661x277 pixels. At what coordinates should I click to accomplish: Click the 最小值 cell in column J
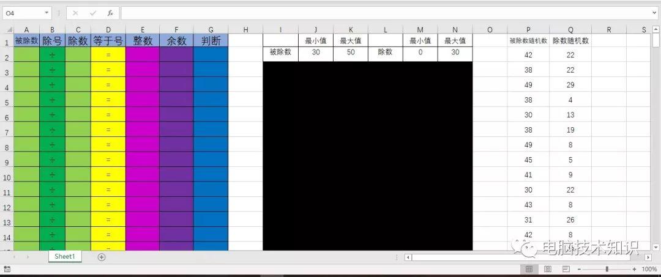coord(316,40)
